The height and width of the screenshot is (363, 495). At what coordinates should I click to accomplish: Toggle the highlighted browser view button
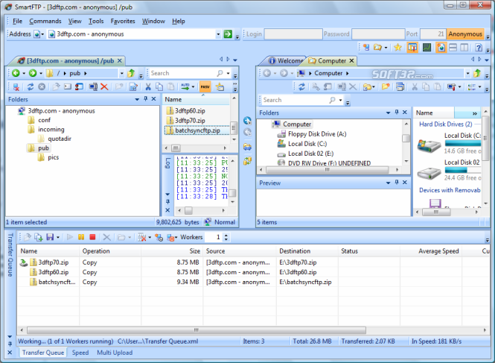(x=441, y=48)
